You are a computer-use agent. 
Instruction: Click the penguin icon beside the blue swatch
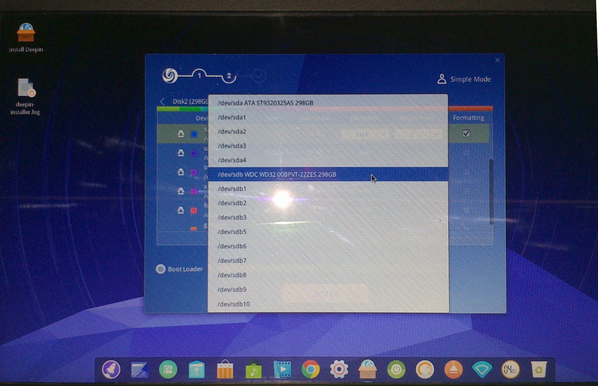(x=181, y=134)
